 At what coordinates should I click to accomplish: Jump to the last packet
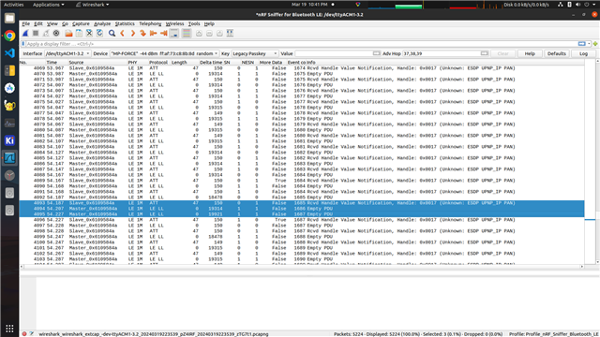pyautogui.click(x=163, y=34)
